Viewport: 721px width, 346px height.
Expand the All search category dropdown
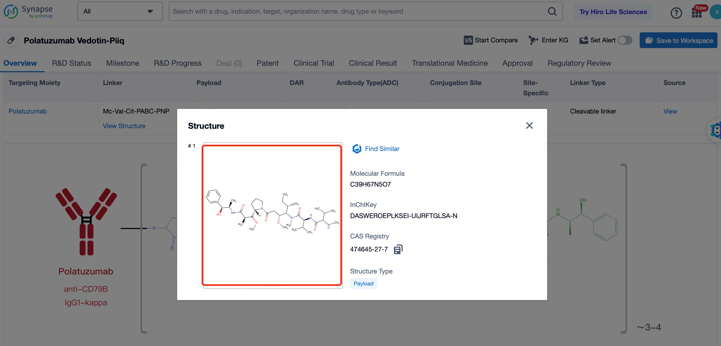(119, 11)
